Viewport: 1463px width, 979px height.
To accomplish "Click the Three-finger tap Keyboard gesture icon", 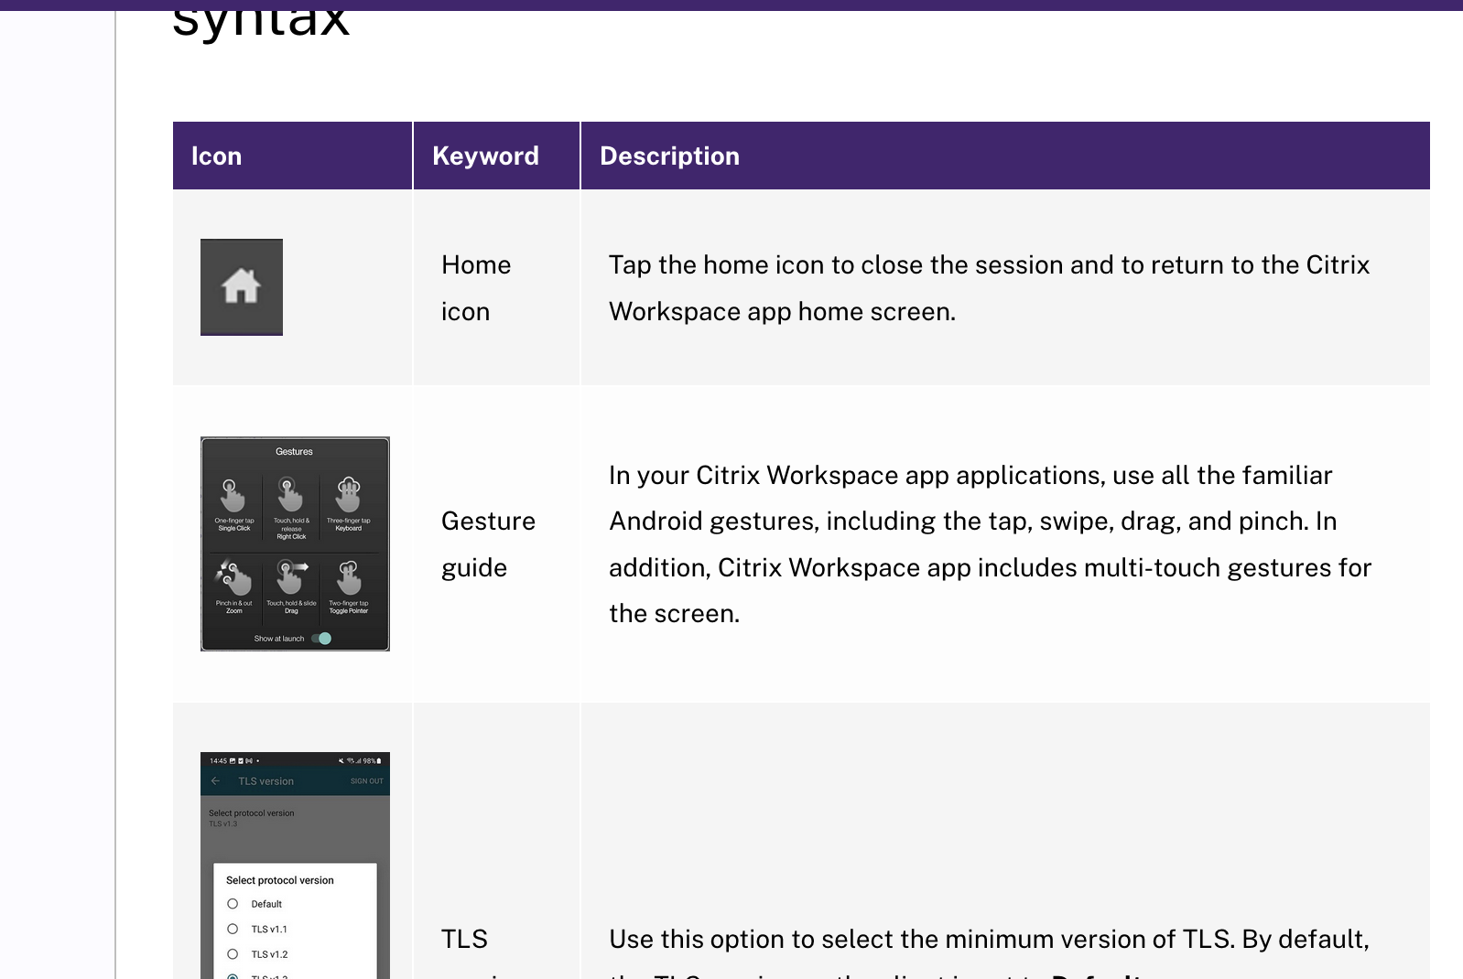I will click(x=349, y=495).
